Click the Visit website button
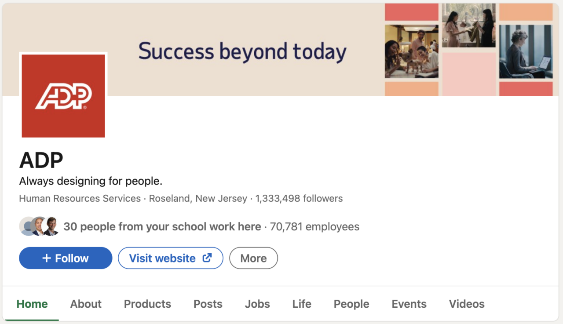The width and height of the screenshot is (563, 324). (x=163, y=258)
